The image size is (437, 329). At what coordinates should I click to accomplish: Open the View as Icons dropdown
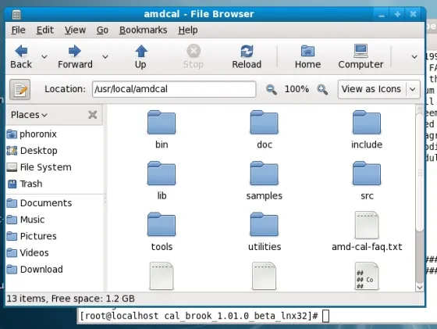(x=378, y=89)
